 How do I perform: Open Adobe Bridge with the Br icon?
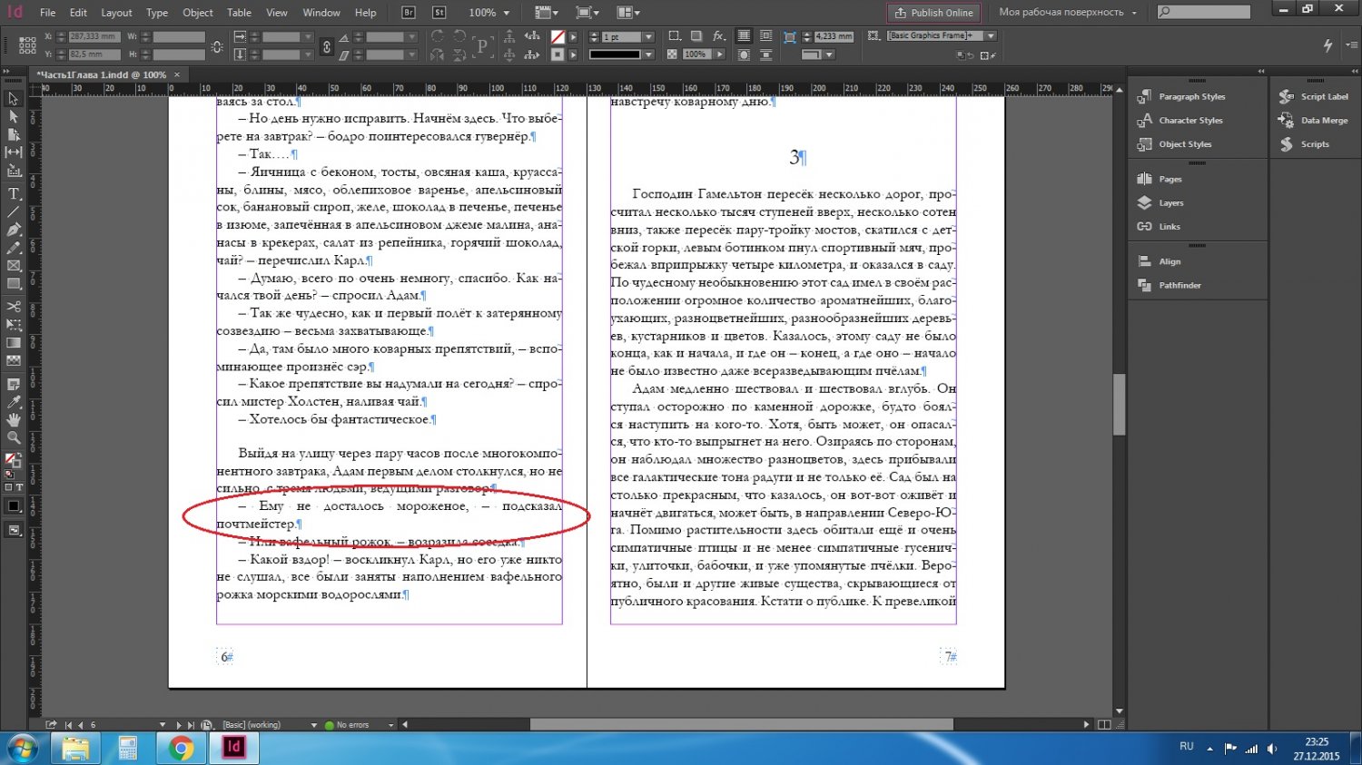(x=409, y=13)
